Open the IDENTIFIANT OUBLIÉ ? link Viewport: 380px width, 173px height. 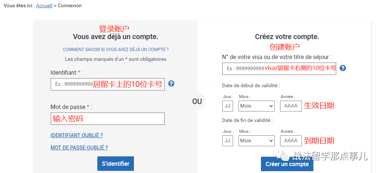(77, 135)
